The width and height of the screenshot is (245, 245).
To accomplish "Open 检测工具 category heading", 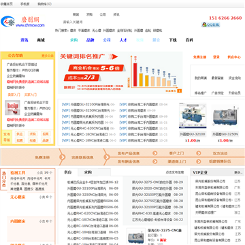I will pos(18,173).
